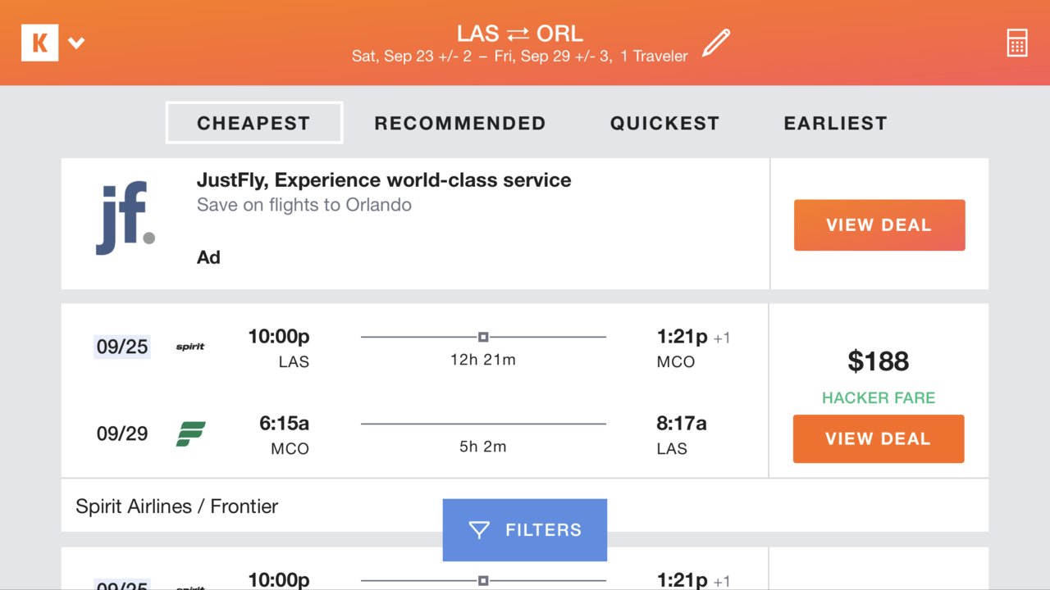View deal on the JustFly ad
This screenshot has width=1050, height=590.
[x=879, y=225]
